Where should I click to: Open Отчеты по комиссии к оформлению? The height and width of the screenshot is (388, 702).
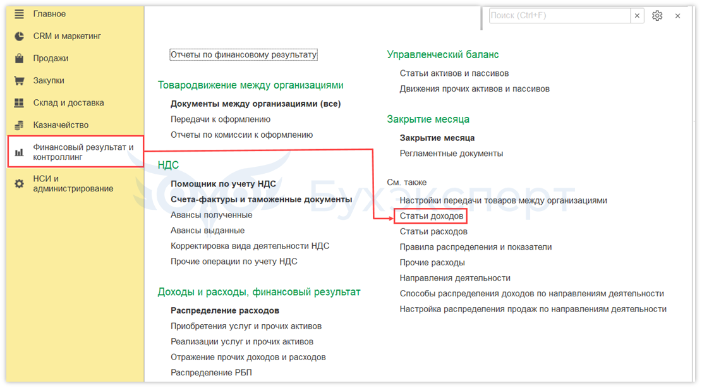tap(242, 135)
